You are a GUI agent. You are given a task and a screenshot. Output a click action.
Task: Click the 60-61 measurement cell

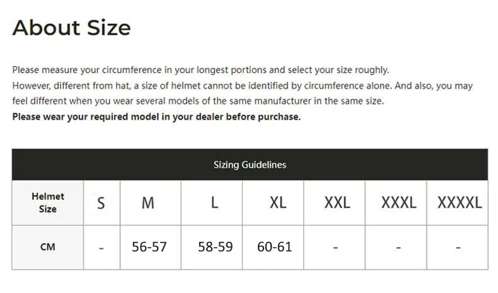[274, 246]
